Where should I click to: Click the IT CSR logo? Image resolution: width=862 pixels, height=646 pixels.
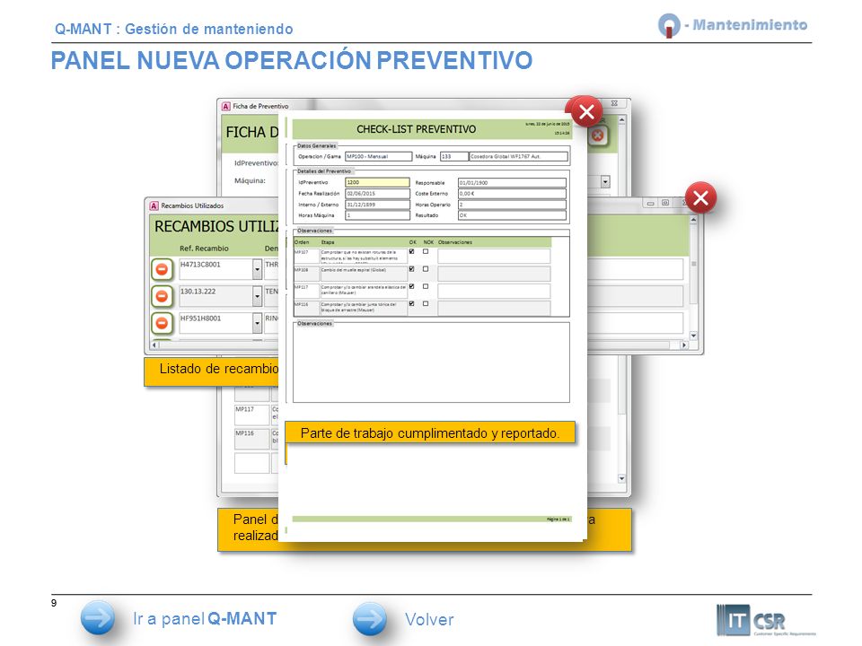point(765,621)
